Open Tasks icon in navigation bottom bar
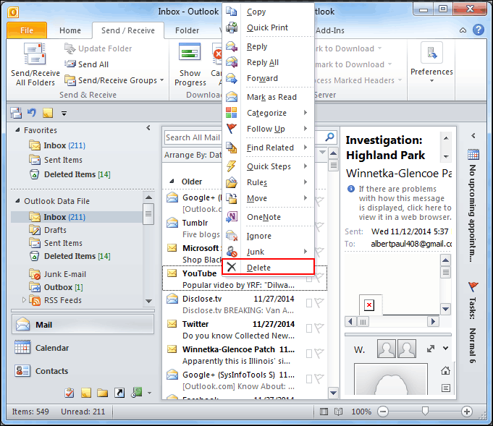 pos(69,393)
